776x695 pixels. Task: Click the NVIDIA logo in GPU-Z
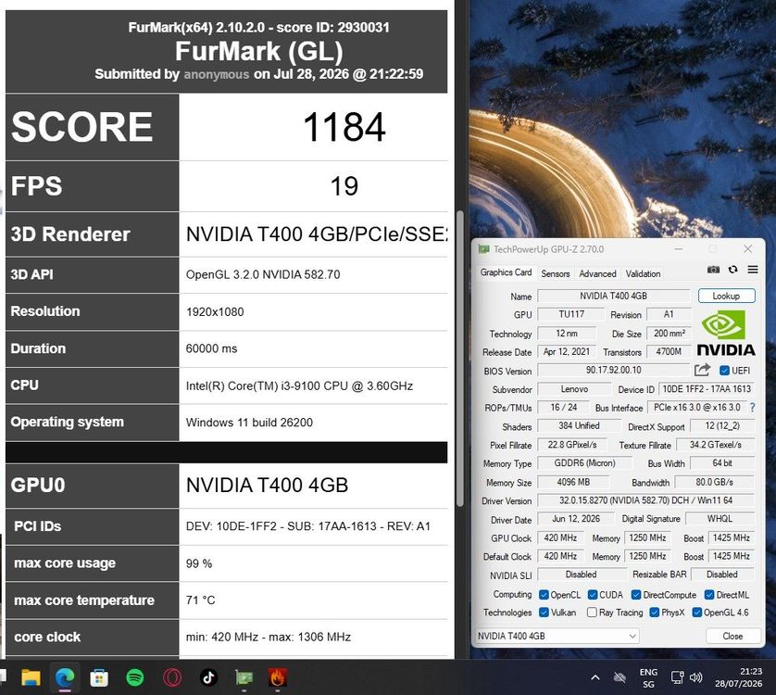(x=725, y=333)
